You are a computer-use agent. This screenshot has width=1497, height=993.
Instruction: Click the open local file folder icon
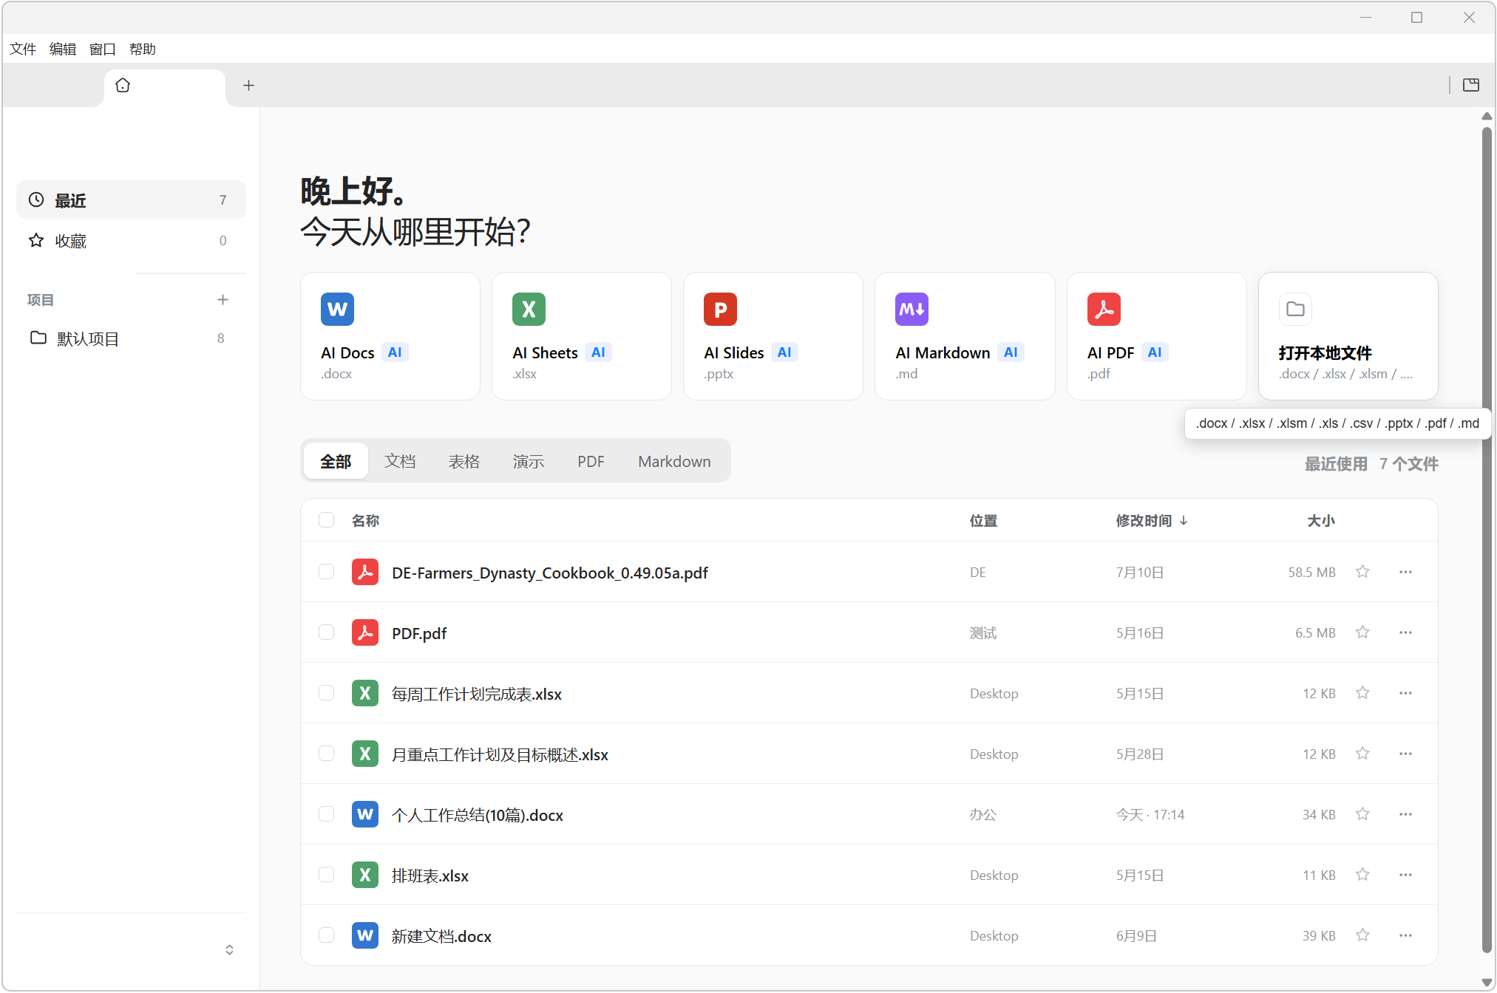point(1295,309)
